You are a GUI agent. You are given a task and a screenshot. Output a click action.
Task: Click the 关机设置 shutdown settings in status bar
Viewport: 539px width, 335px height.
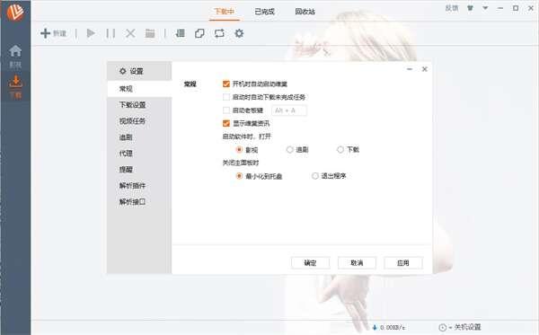tap(460, 327)
